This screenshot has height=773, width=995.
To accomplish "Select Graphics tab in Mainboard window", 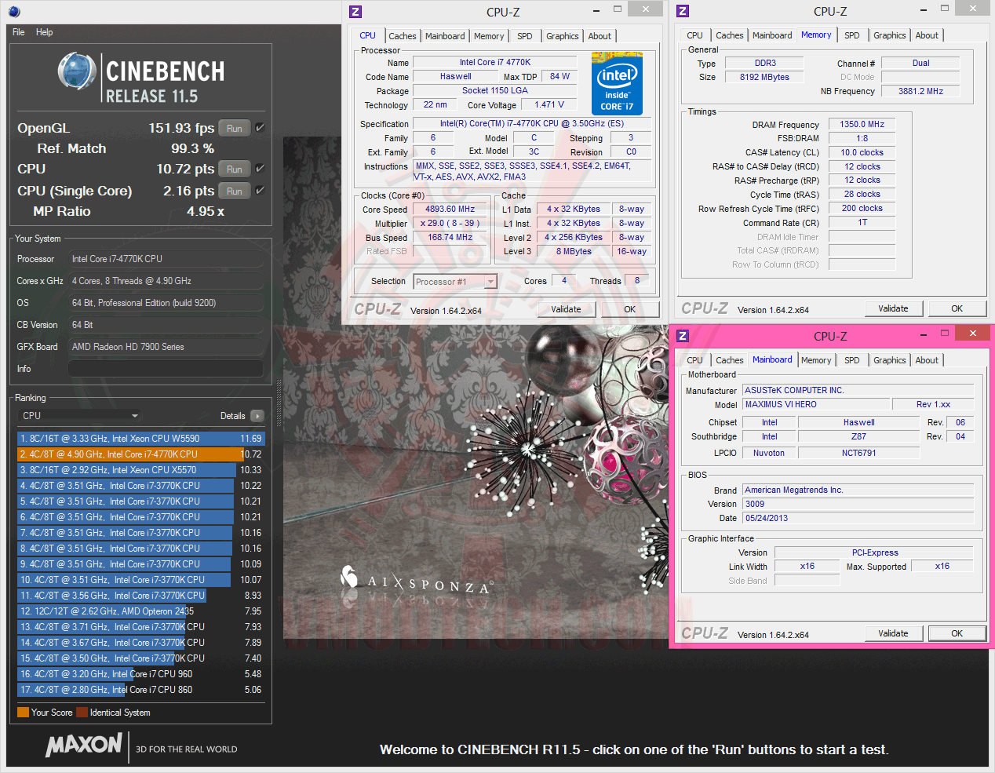I will point(890,360).
